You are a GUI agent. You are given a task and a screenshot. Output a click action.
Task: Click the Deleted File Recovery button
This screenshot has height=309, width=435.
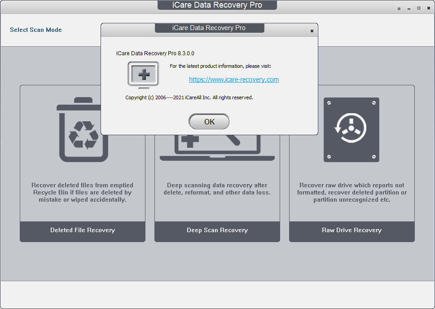click(x=83, y=231)
